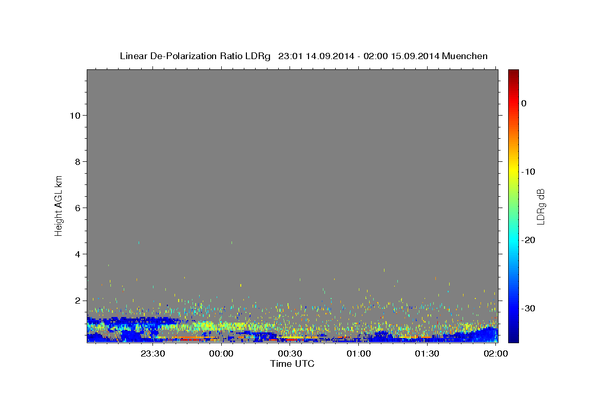
Task: Click the height tick label '2'
Action: [x=76, y=301]
